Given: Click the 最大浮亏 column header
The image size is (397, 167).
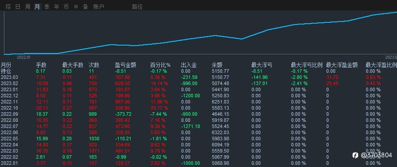Looking at the screenshot, I should pyautogui.click(x=262, y=65).
